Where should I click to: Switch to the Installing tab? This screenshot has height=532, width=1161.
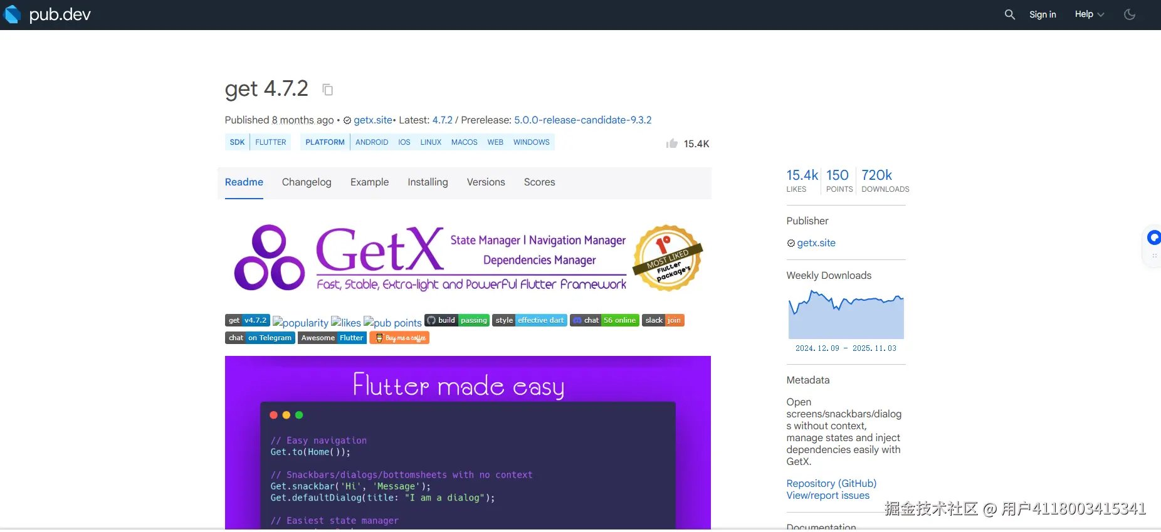tap(428, 182)
